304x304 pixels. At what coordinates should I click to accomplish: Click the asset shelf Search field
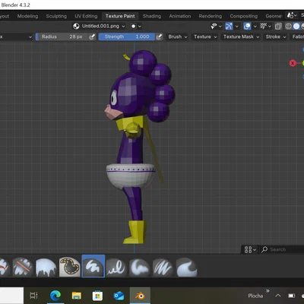click(x=283, y=249)
